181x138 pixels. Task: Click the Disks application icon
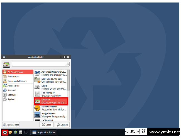click(37, 87)
